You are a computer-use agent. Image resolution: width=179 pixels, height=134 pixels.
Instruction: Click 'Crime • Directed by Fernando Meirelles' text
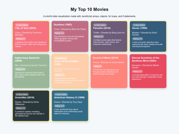coord(28,34)
